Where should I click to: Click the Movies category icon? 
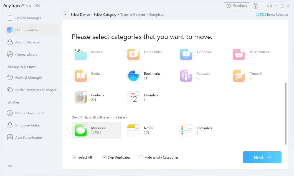tap(81, 55)
